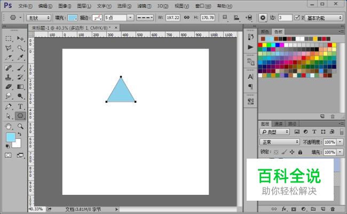Screen dimensions: 347x214
Task: Open the 窗口 menu
Action: point(203,6)
